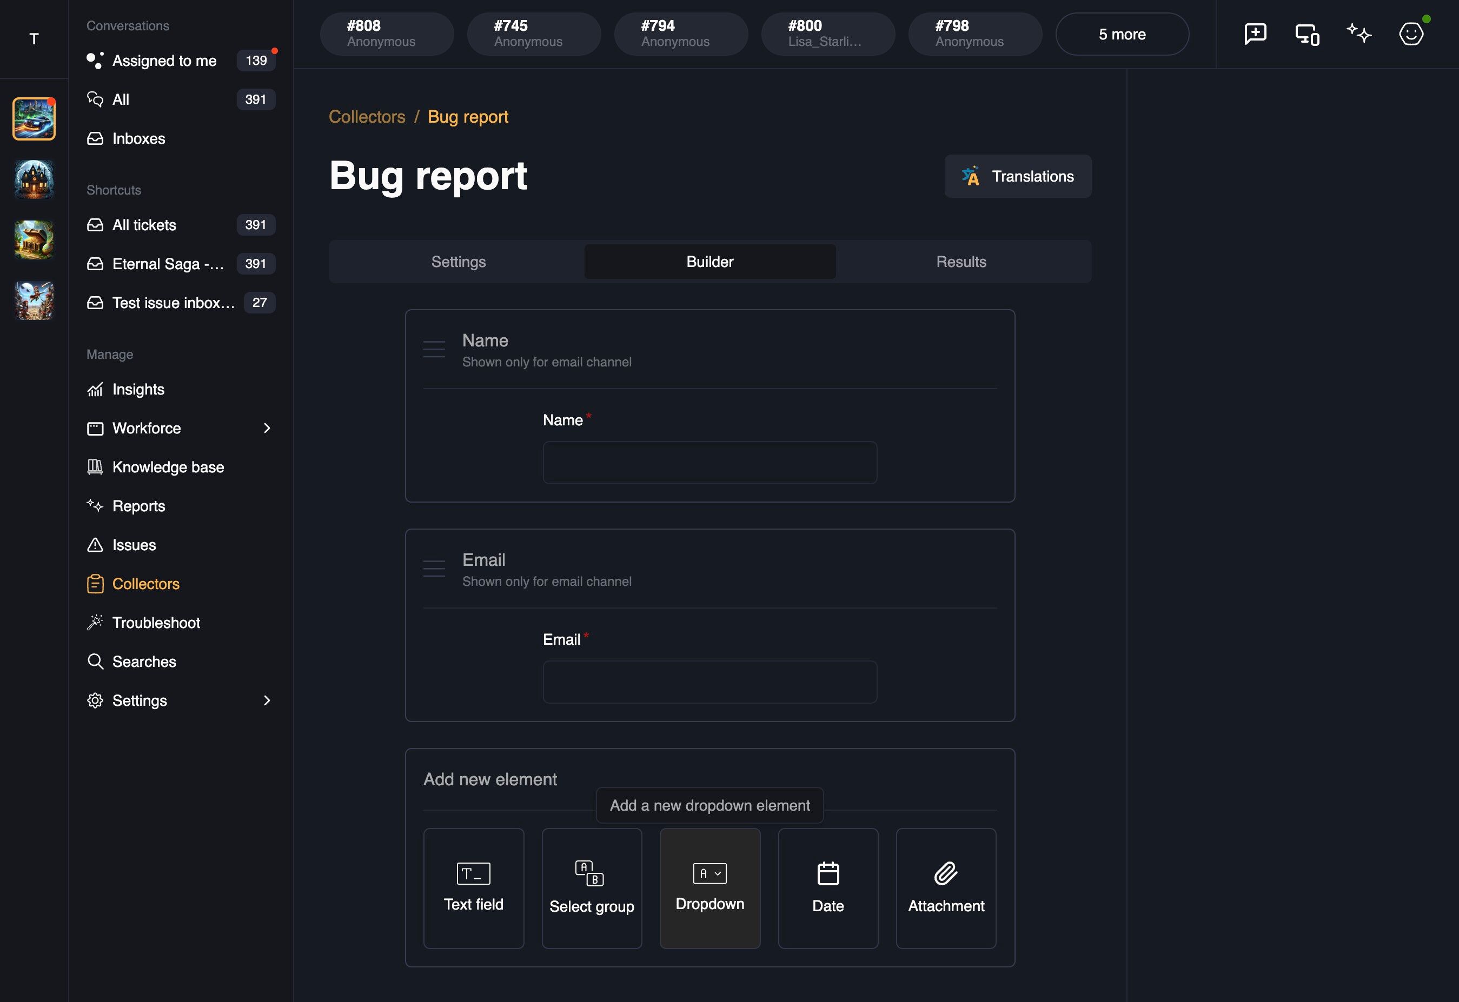Image resolution: width=1459 pixels, height=1002 pixels.
Task: Switch to the Settings tab
Action: click(x=459, y=262)
